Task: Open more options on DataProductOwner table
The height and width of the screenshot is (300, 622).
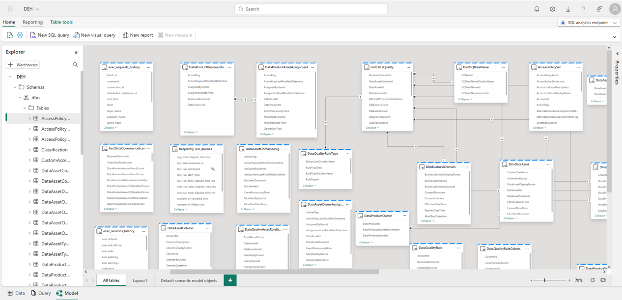Action: click(x=404, y=216)
